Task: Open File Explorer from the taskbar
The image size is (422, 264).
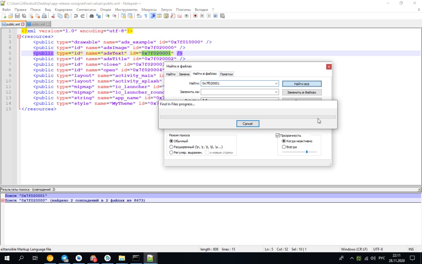Action: [x=122, y=258]
